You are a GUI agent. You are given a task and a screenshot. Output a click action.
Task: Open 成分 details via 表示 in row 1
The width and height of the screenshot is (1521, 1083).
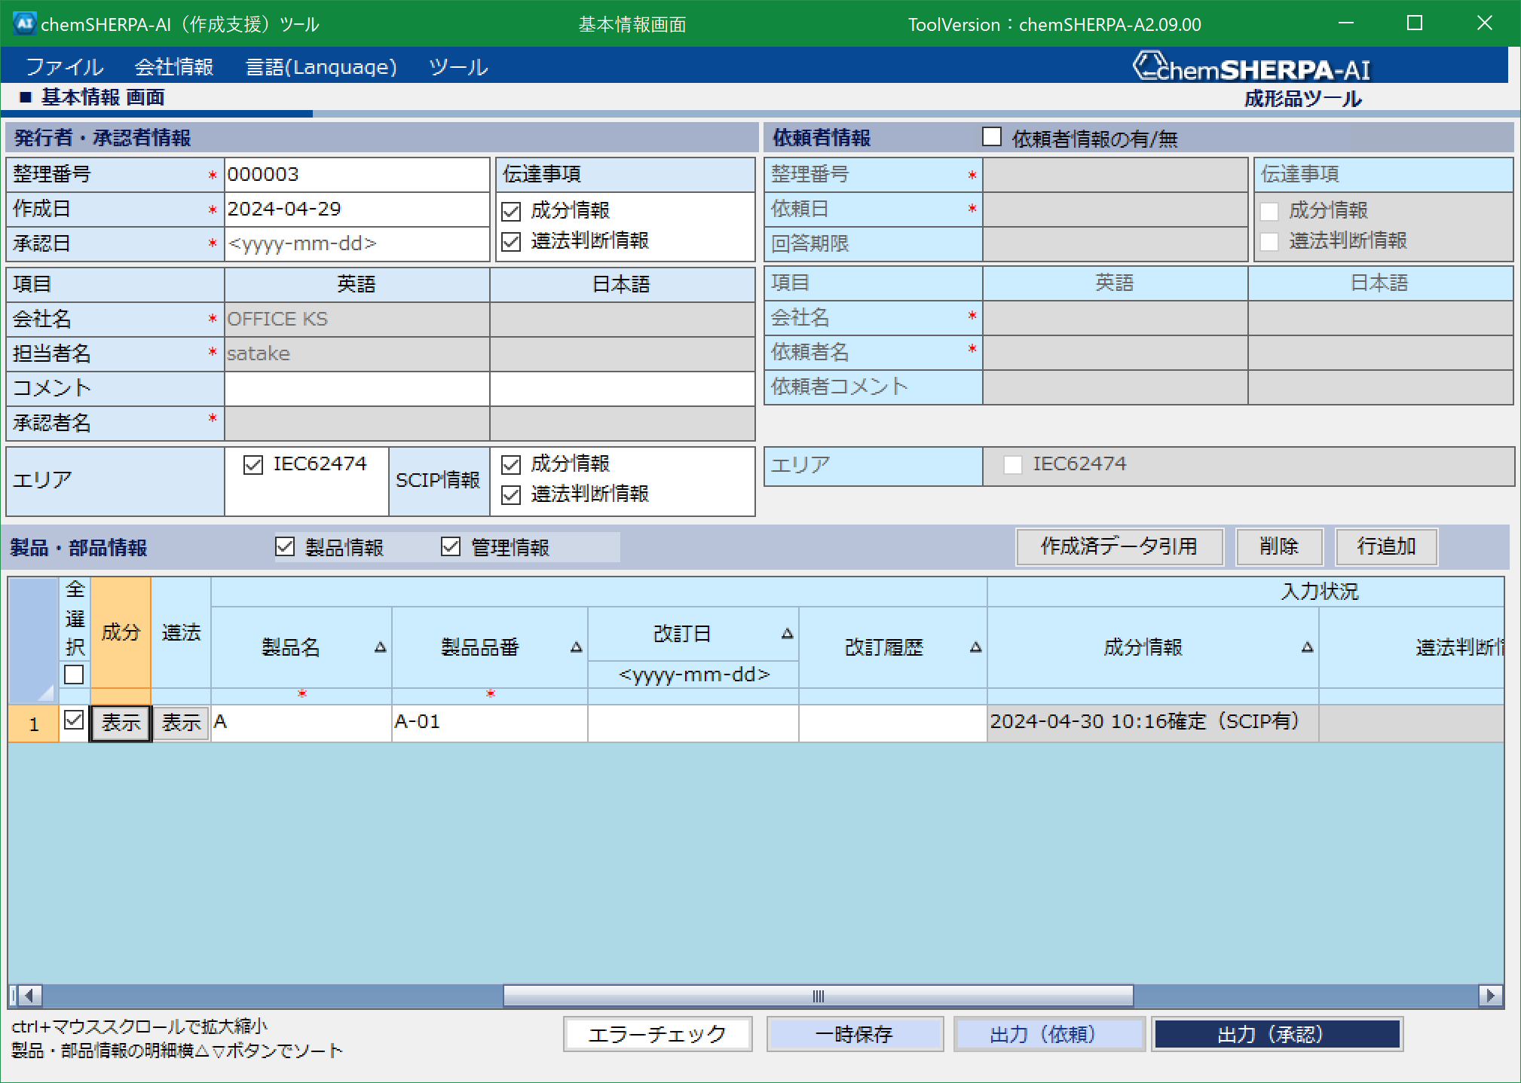click(120, 723)
